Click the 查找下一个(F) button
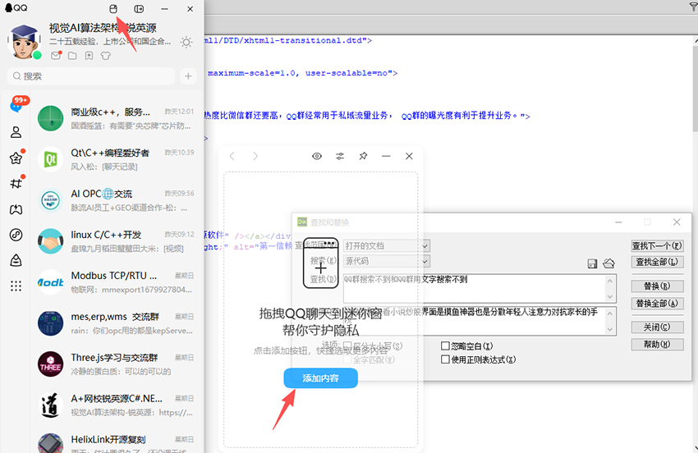Screen dimensions: 698x453 pos(657,245)
